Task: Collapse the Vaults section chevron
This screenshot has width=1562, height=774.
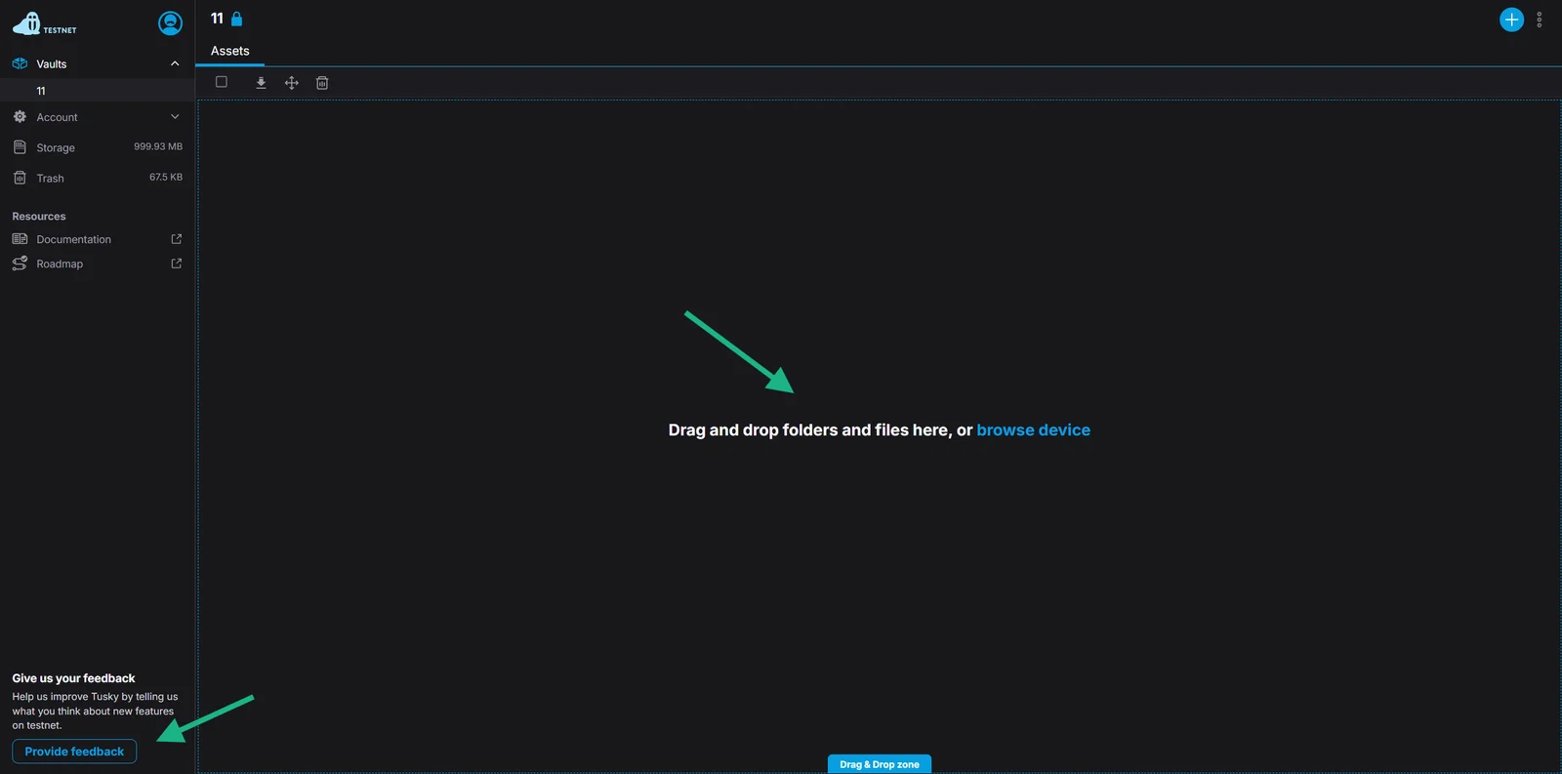Action: (175, 63)
